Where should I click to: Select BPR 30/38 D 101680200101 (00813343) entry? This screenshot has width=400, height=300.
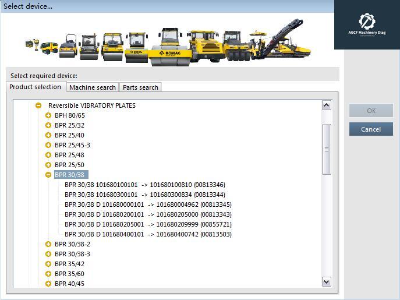pyautogui.click(x=148, y=214)
